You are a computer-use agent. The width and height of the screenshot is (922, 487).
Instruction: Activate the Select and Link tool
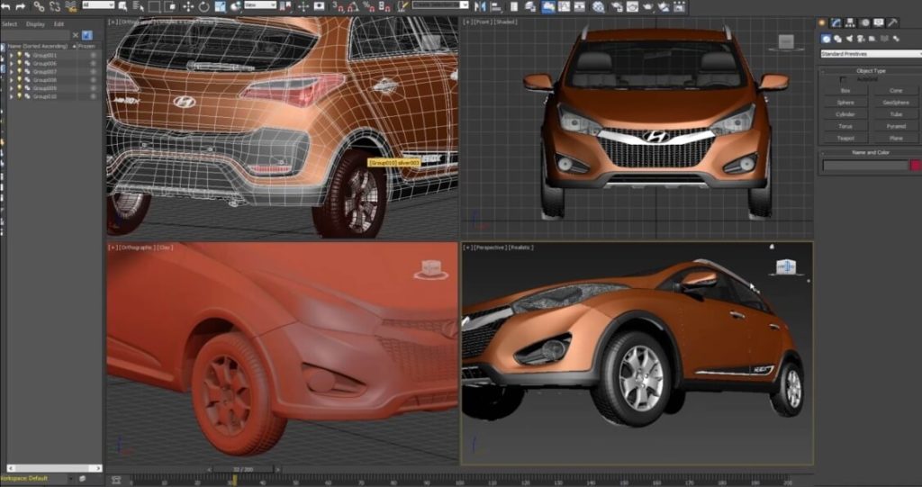[39, 6]
